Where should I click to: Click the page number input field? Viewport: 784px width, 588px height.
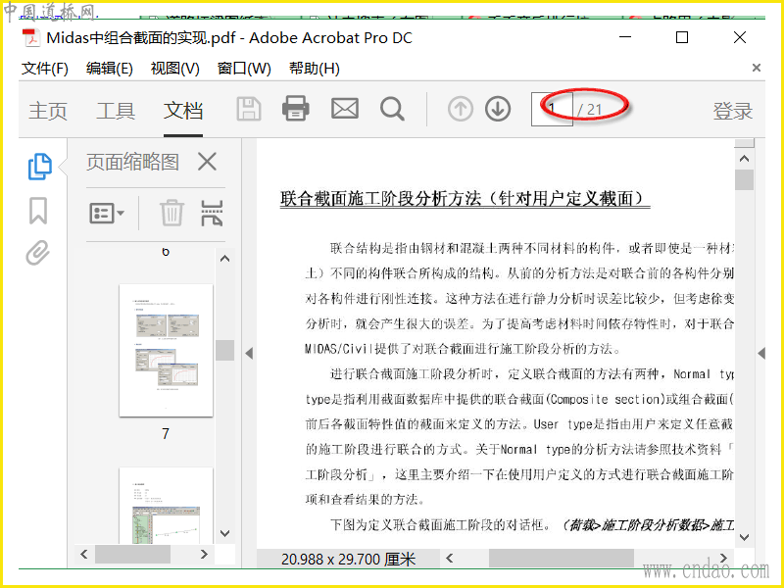[552, 109]
